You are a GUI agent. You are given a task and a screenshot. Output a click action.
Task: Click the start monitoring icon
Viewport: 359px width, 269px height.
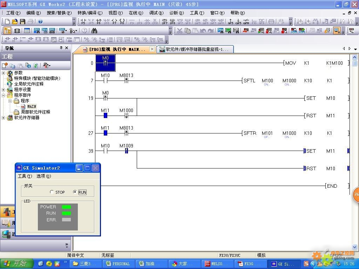pyautogui.click(x=261, y=30)
